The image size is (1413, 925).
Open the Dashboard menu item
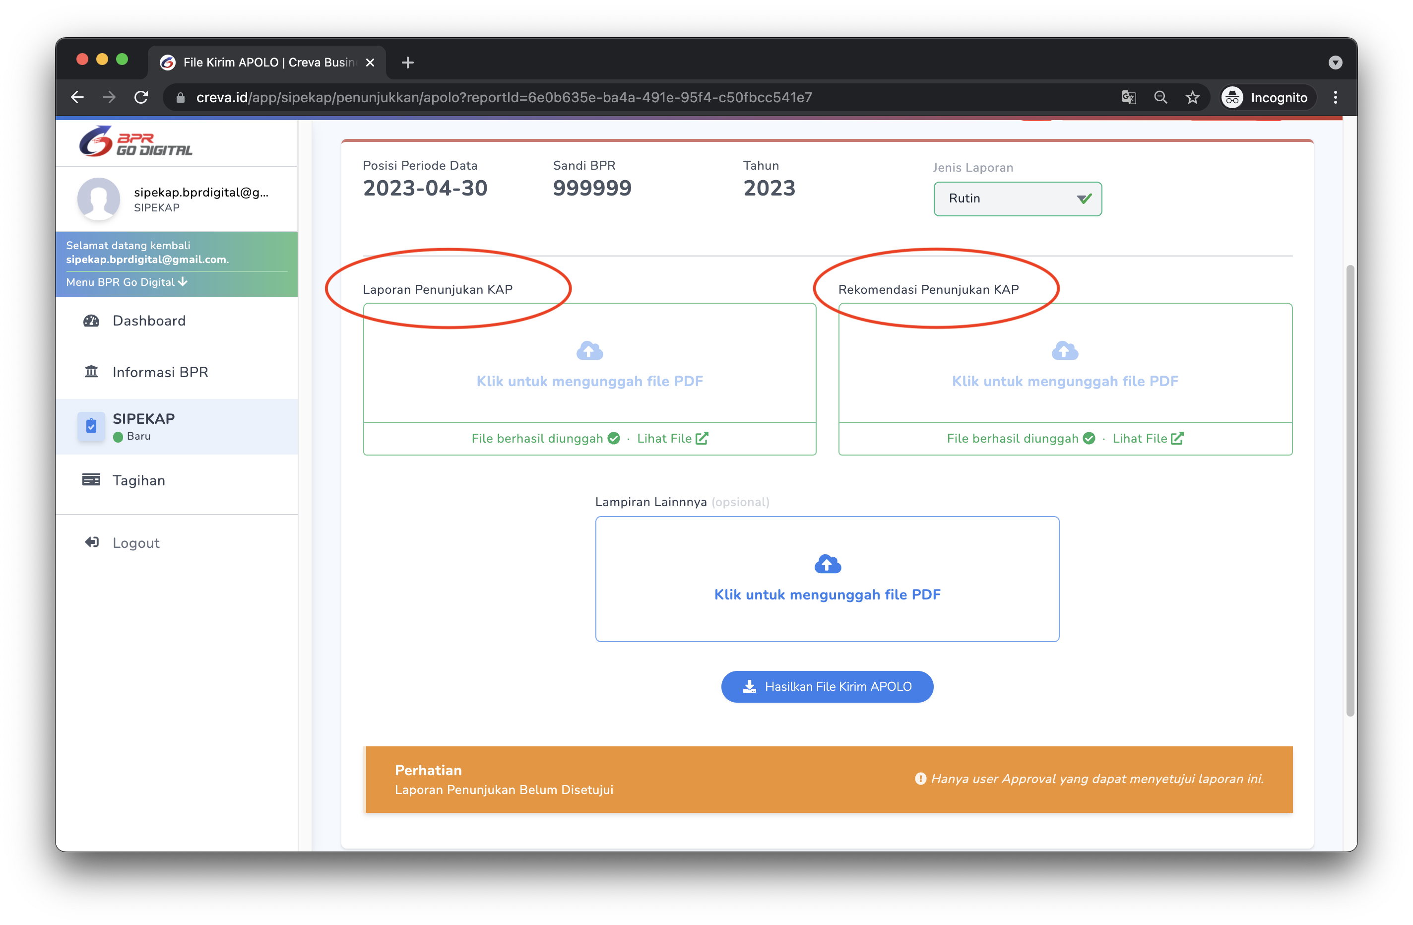coord(177,321)
